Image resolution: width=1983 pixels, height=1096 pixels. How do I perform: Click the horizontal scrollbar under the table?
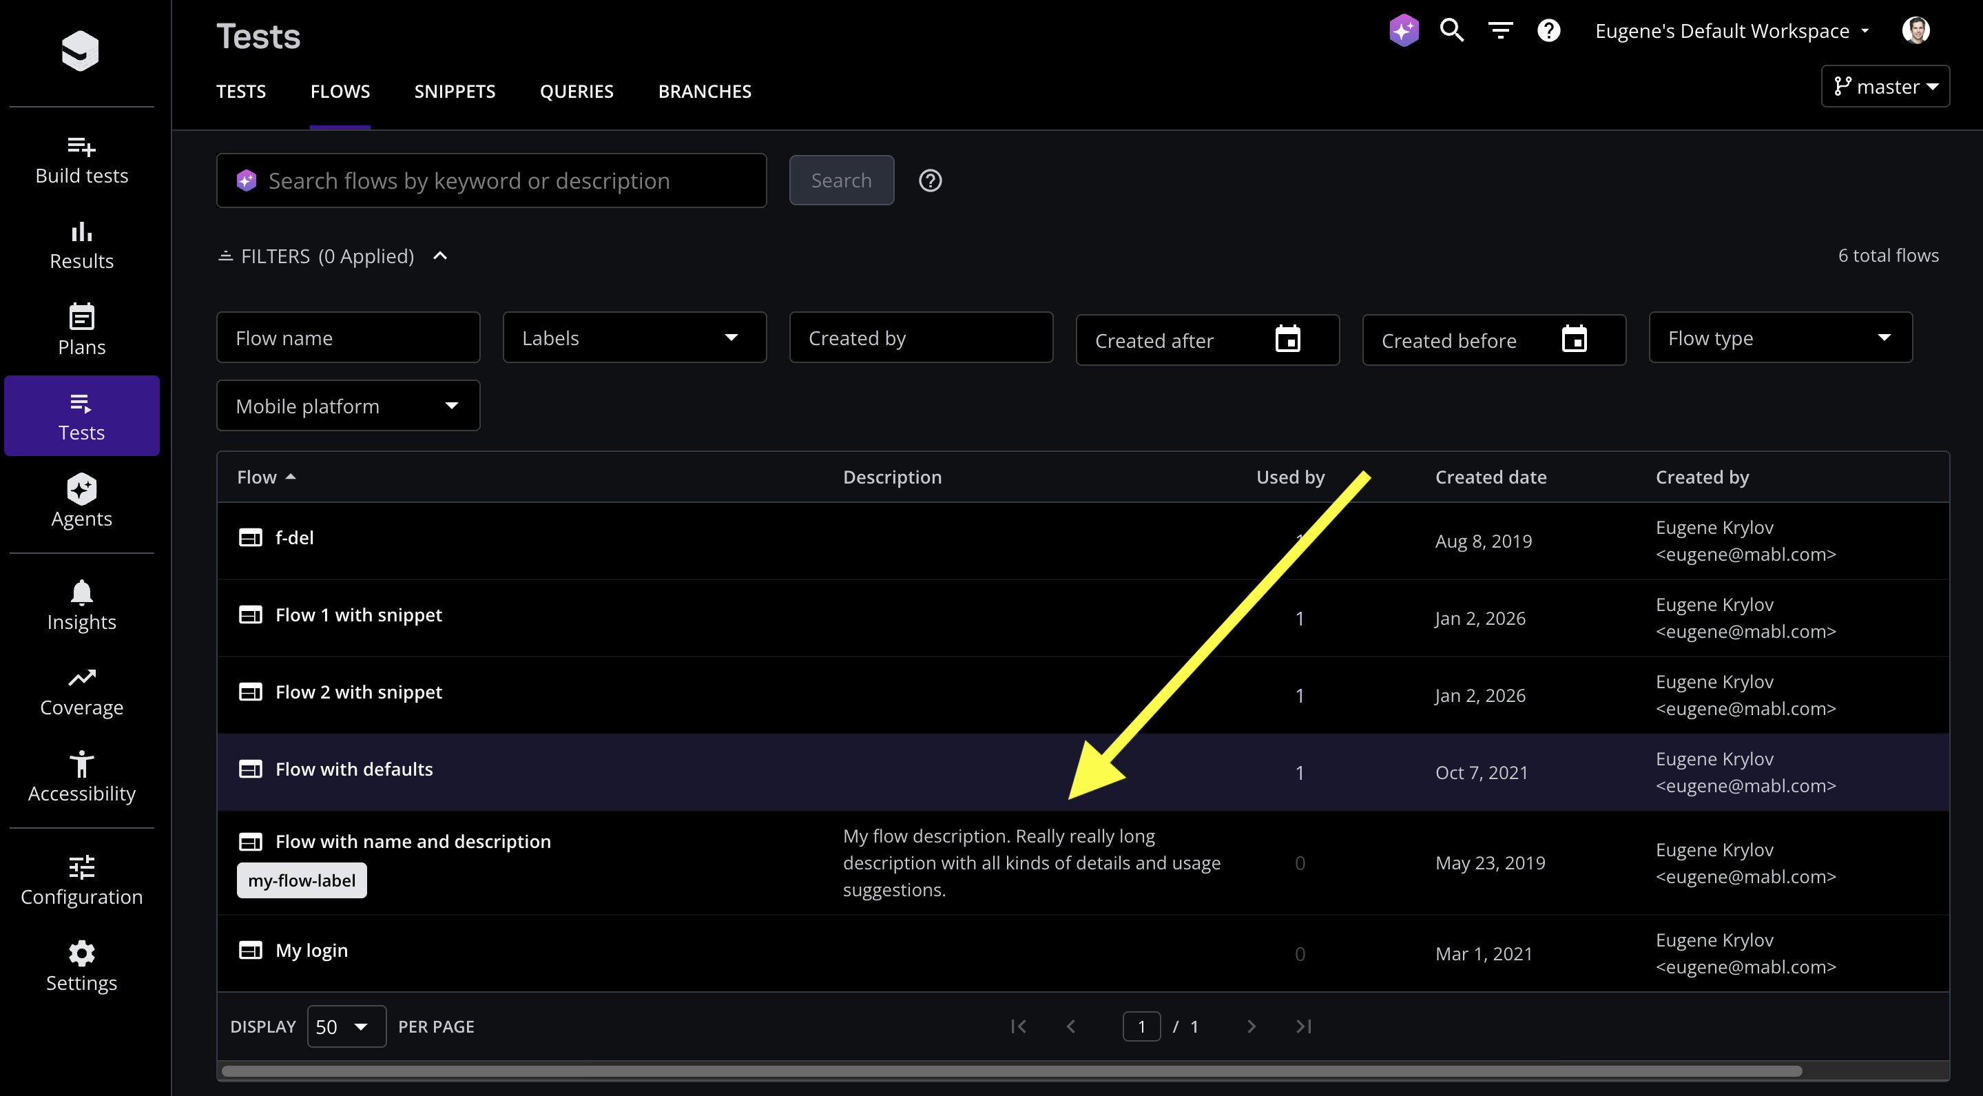click(1010, 1071)
